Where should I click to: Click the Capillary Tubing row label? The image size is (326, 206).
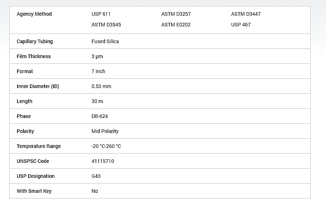pos(35,41)
